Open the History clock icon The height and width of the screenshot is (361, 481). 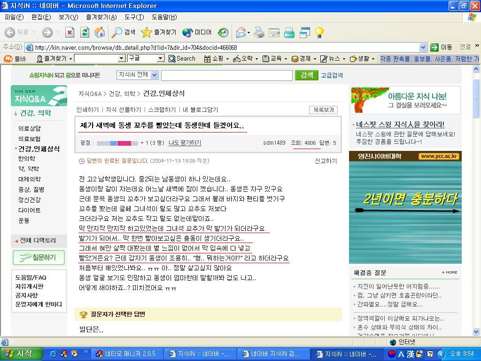[223, 32]
